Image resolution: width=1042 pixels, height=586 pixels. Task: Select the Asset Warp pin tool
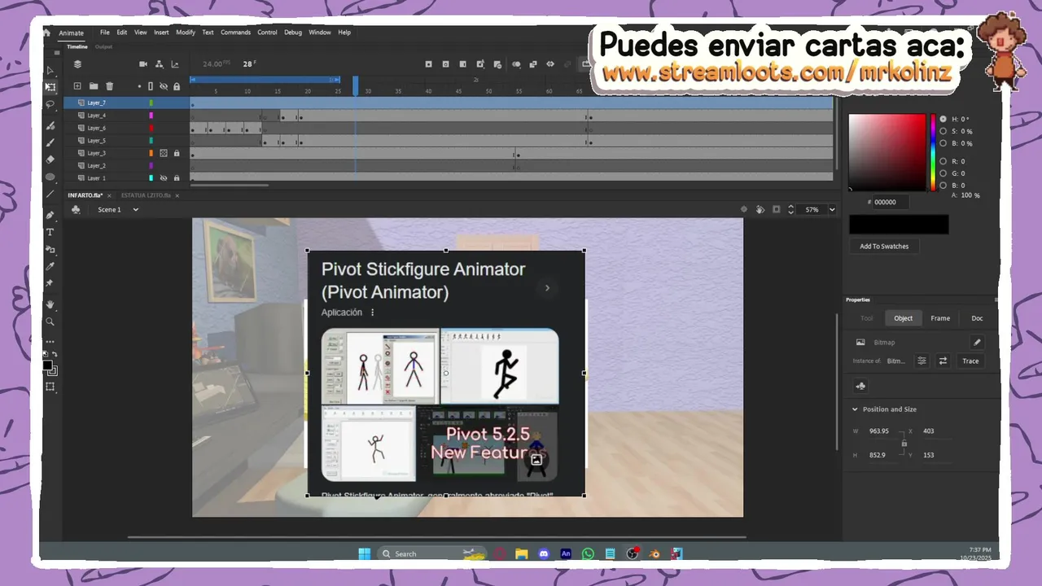click(50, 283)
